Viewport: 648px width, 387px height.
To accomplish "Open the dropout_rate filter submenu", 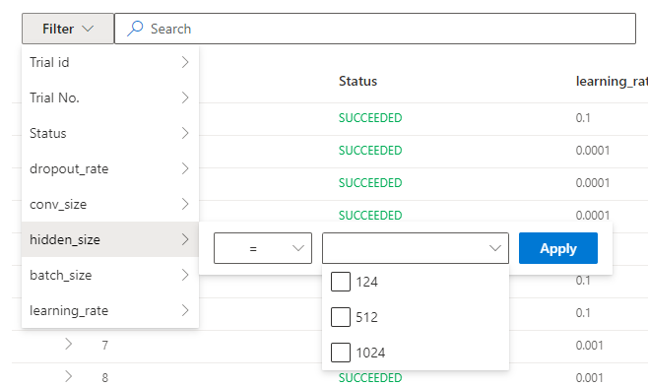I will point(110,169).
